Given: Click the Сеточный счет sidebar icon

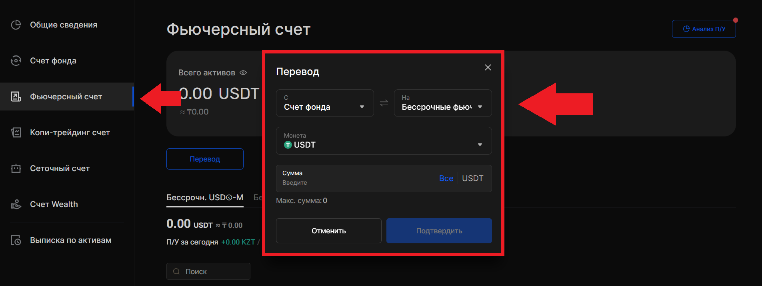Looking at the screenshot, I should point(16,168).
